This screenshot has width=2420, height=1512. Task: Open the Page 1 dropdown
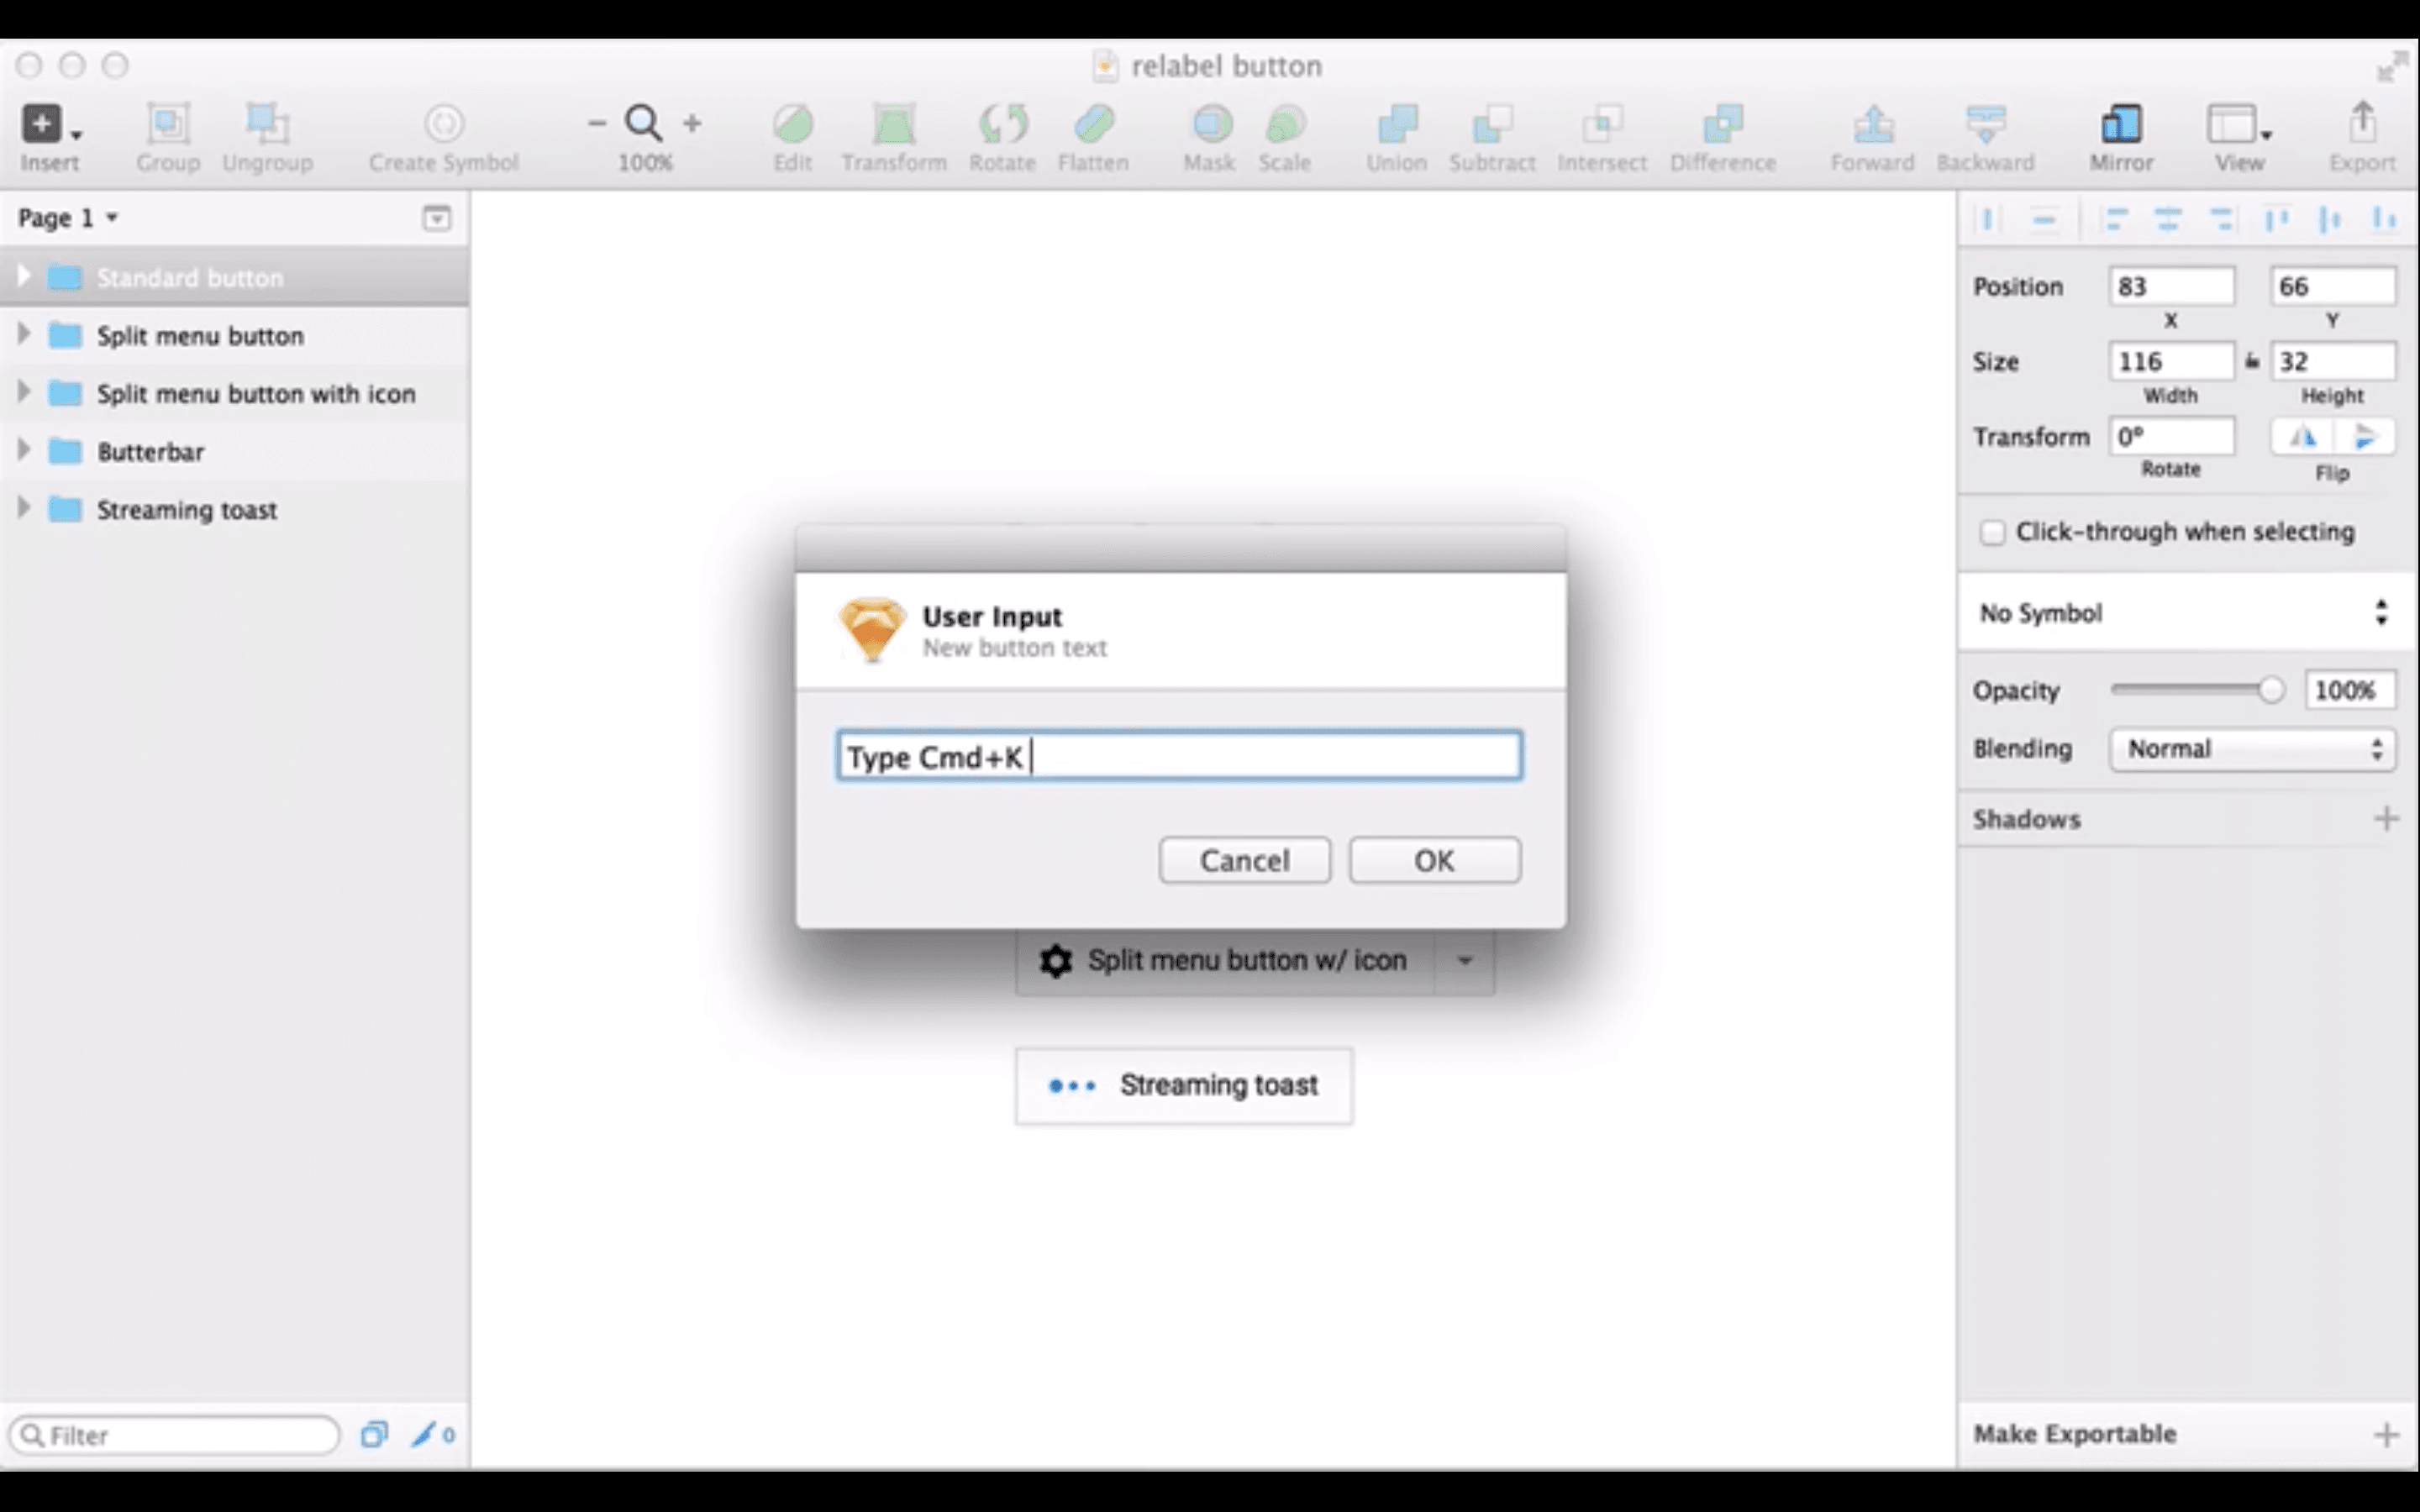pyautogui.click(x=68, y=217)
